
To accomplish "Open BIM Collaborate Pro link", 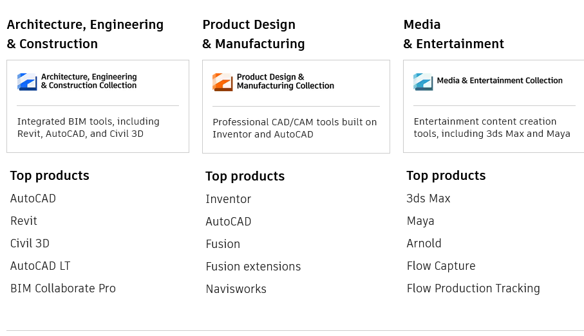I will 63,288.
